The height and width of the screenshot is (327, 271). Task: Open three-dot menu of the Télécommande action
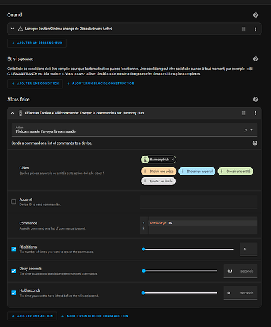(255, 113)
